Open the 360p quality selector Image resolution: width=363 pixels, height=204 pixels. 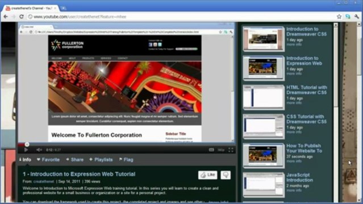point(221,150)
